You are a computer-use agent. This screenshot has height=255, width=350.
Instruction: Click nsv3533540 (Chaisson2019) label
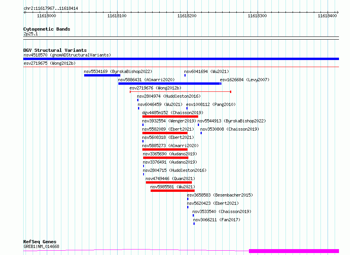point(222,211)
